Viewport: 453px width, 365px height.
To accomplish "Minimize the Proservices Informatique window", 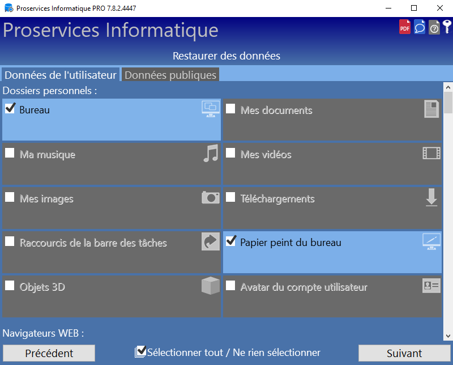I will point(388,8).
